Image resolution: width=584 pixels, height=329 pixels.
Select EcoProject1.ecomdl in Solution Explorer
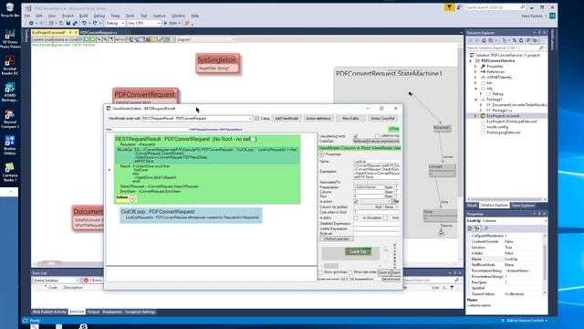[x=503, y=116]
